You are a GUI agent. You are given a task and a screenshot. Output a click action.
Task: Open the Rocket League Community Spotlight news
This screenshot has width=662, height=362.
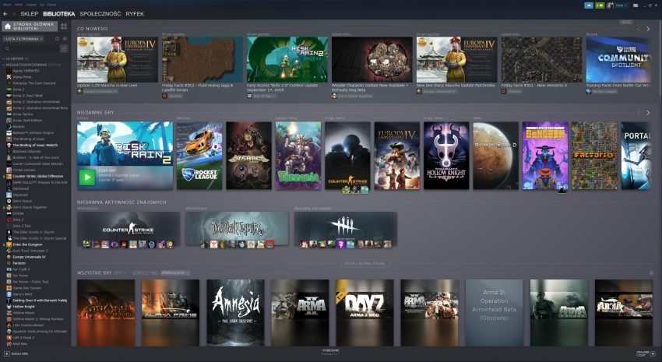(x=618, y=59)
